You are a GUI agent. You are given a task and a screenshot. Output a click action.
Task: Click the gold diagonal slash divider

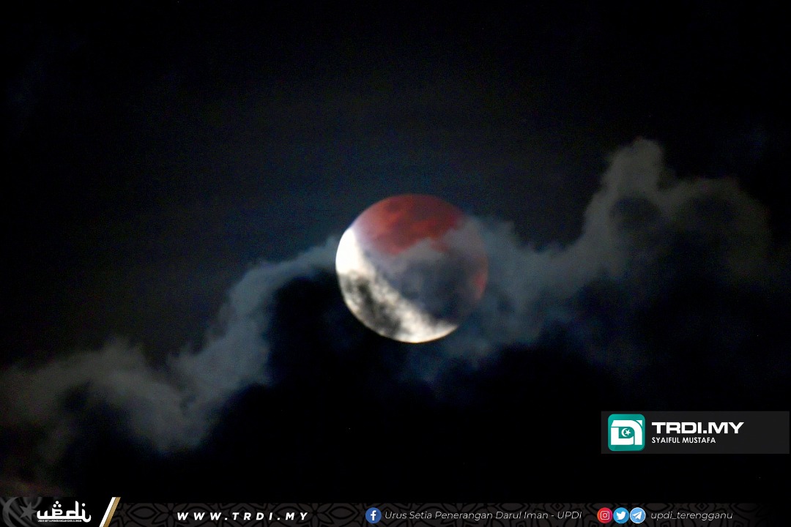109,512
